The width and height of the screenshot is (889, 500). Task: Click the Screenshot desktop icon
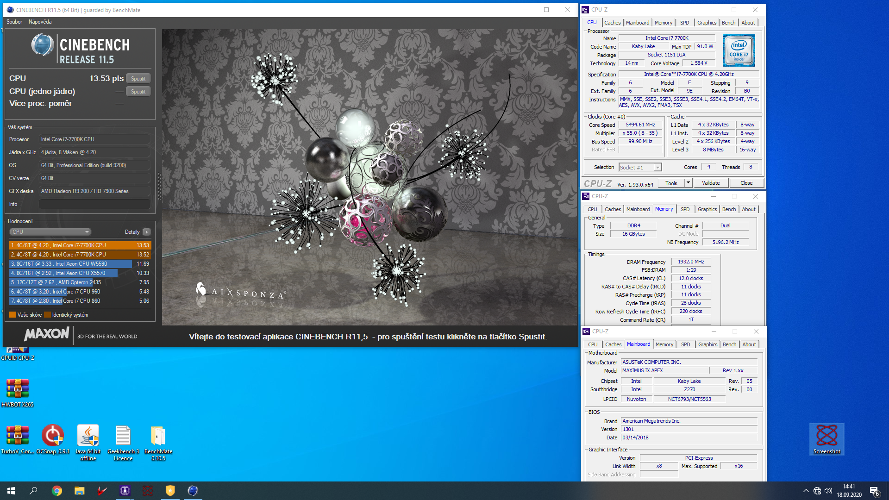(x=827, y=439)
